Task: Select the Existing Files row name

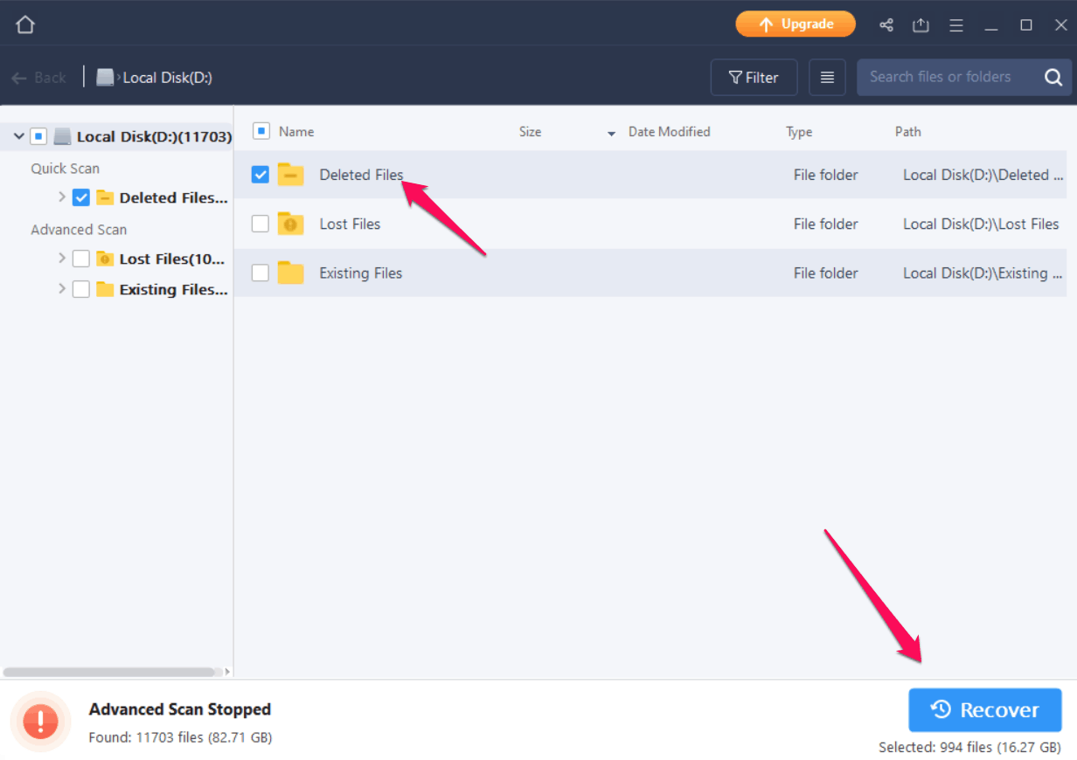Action: [x=360, y=273]
